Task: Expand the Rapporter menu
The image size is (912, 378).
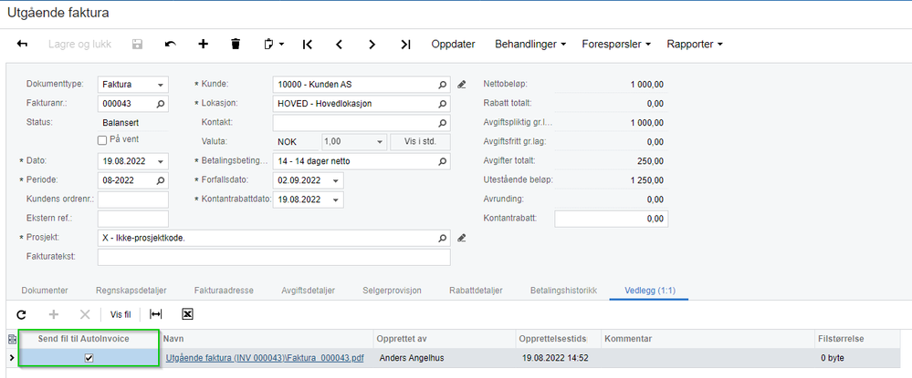Action: (695, 44)
